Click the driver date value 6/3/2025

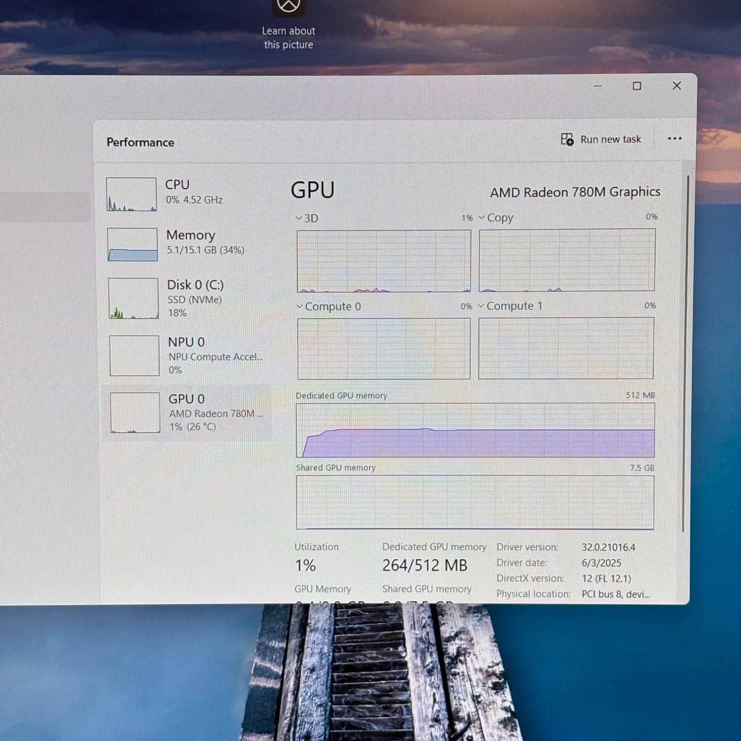(x=601, y=563)
